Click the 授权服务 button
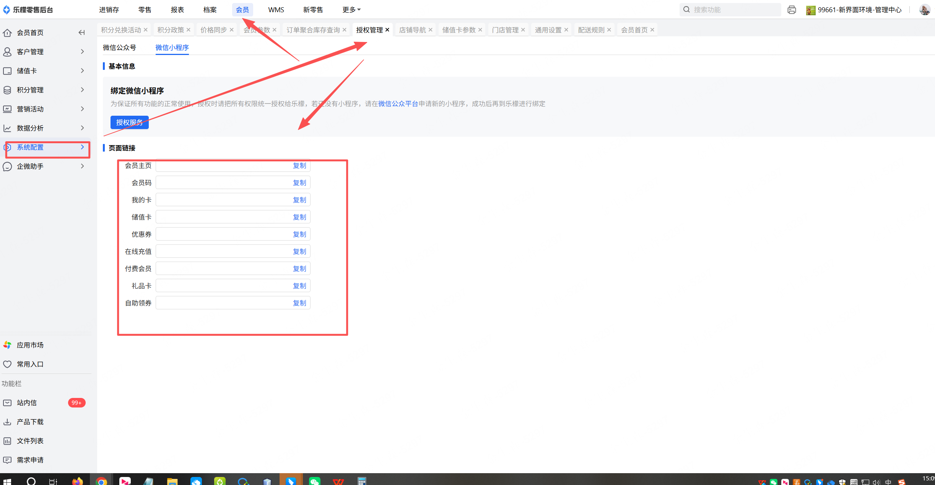Image resolution: width=935 pixels, height=485 pixels. pos(129,122)
